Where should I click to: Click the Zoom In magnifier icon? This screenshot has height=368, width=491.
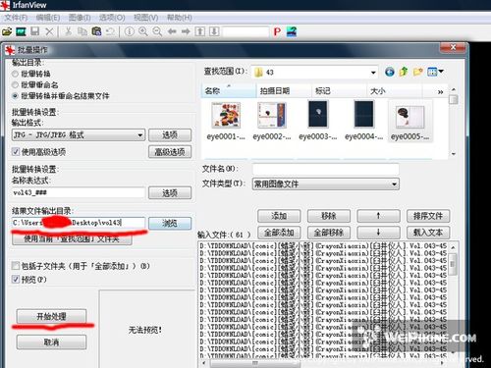click(x=143, y=31)
